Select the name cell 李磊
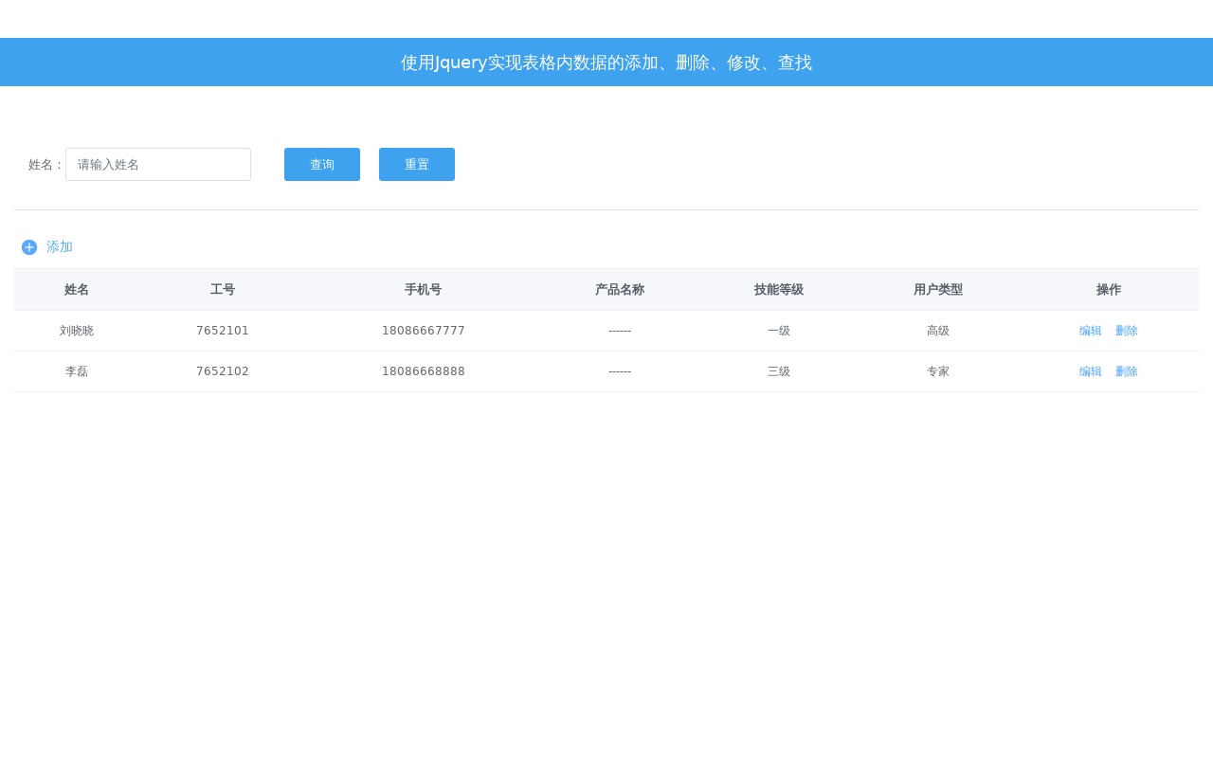This screenshot has width=1213, height=758. (x=77, y=371)
